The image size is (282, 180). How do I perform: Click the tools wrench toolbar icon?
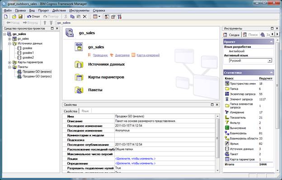pyautogui.click(x=119, y=17)
